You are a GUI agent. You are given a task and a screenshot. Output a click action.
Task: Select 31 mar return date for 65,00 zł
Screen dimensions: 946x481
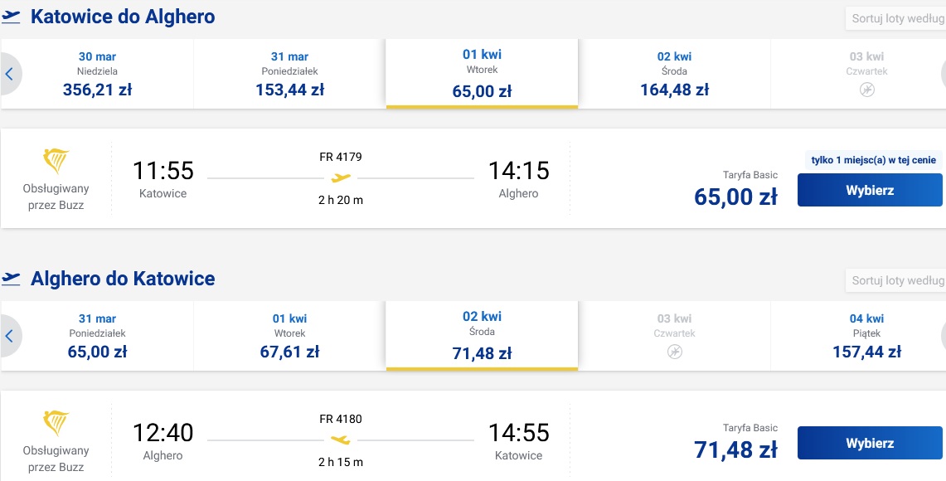point(97,336)
